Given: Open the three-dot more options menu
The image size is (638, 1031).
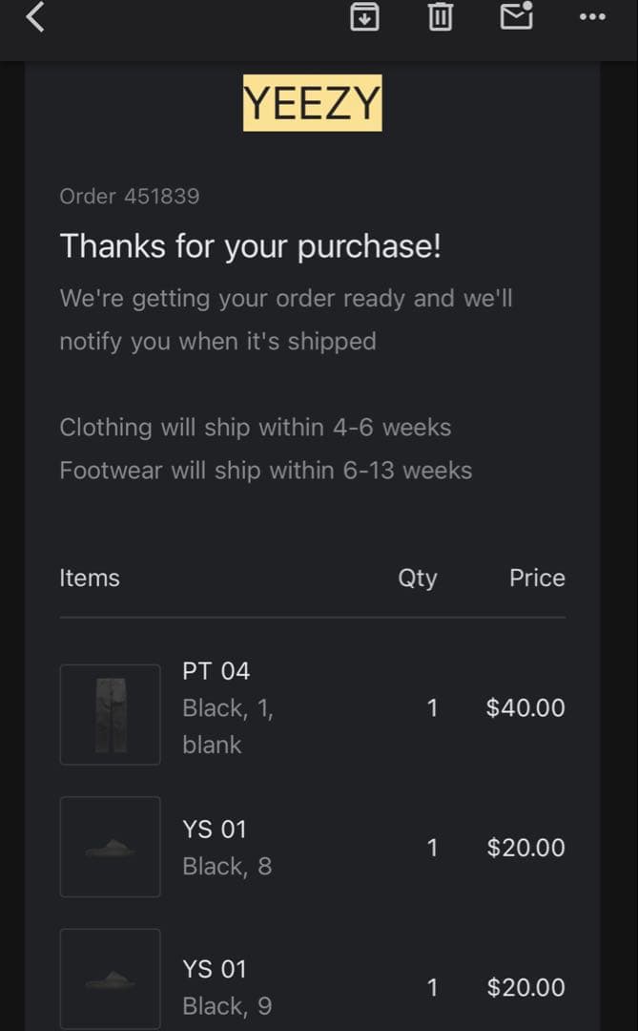Looking at the screenshot, I should (592, 17).
